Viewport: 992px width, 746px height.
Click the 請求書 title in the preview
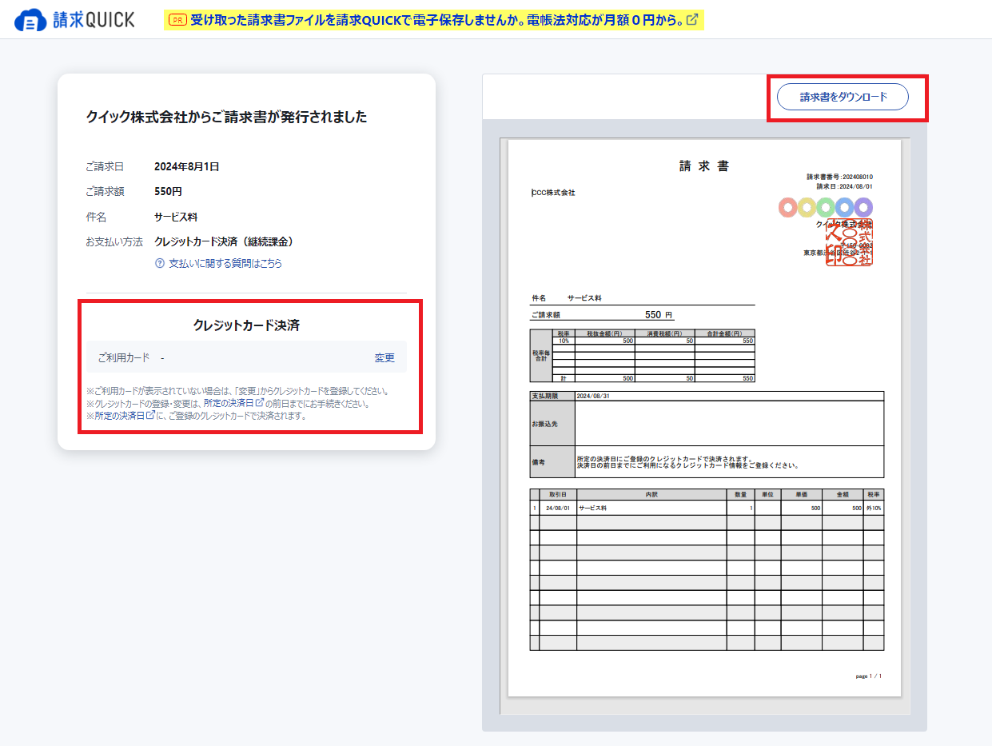[x=704, y=166]
